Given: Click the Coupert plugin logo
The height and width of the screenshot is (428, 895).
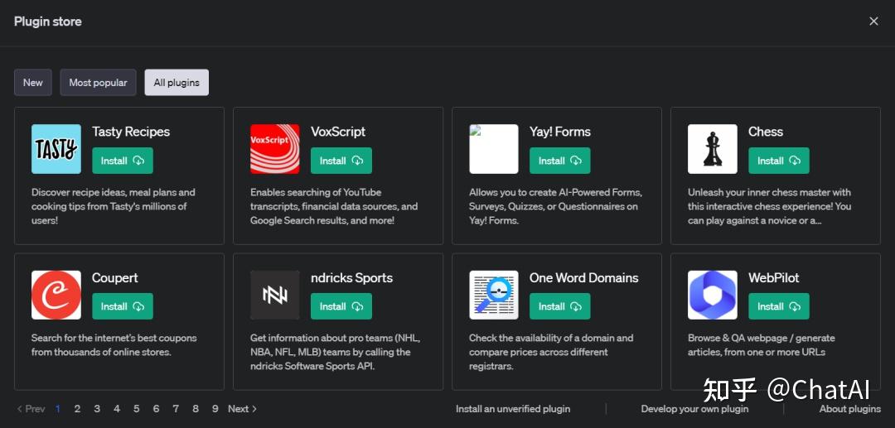Looking at the screenshot, I should tap(56, 295).
